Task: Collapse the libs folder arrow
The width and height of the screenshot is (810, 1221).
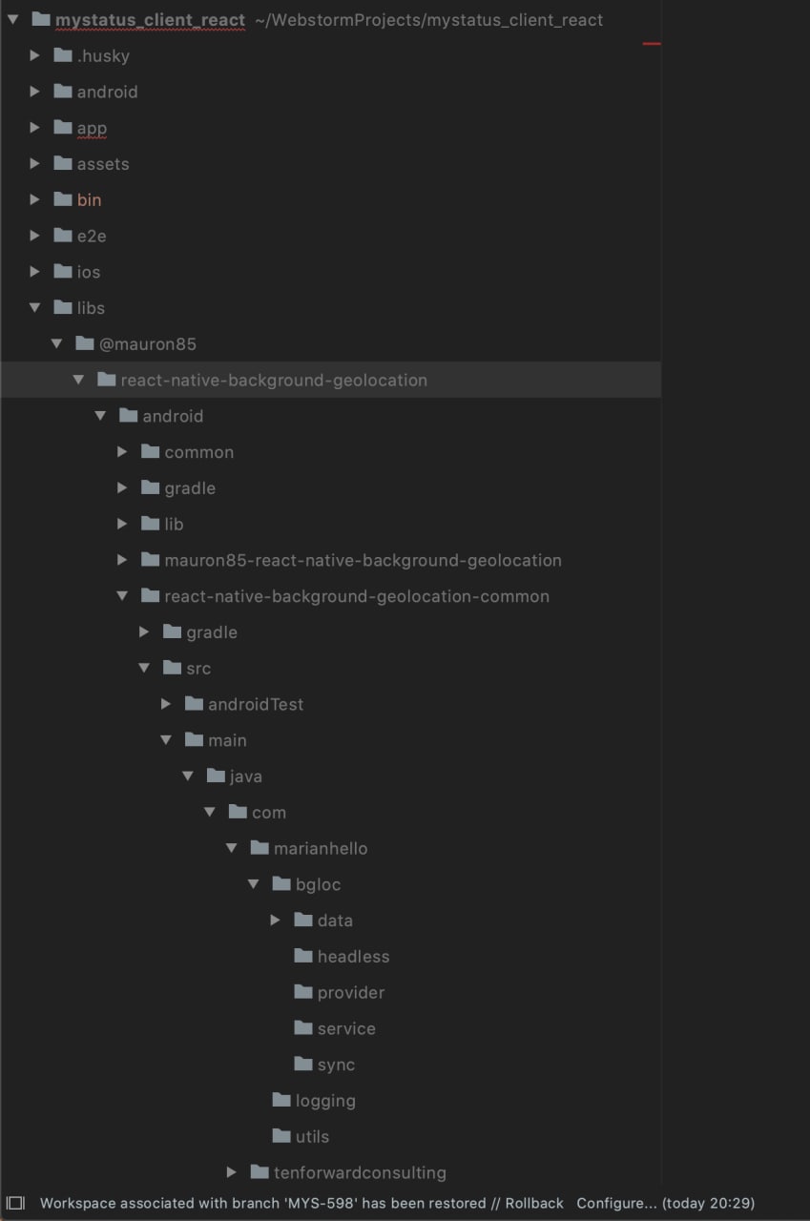Action: click(35, 308)
